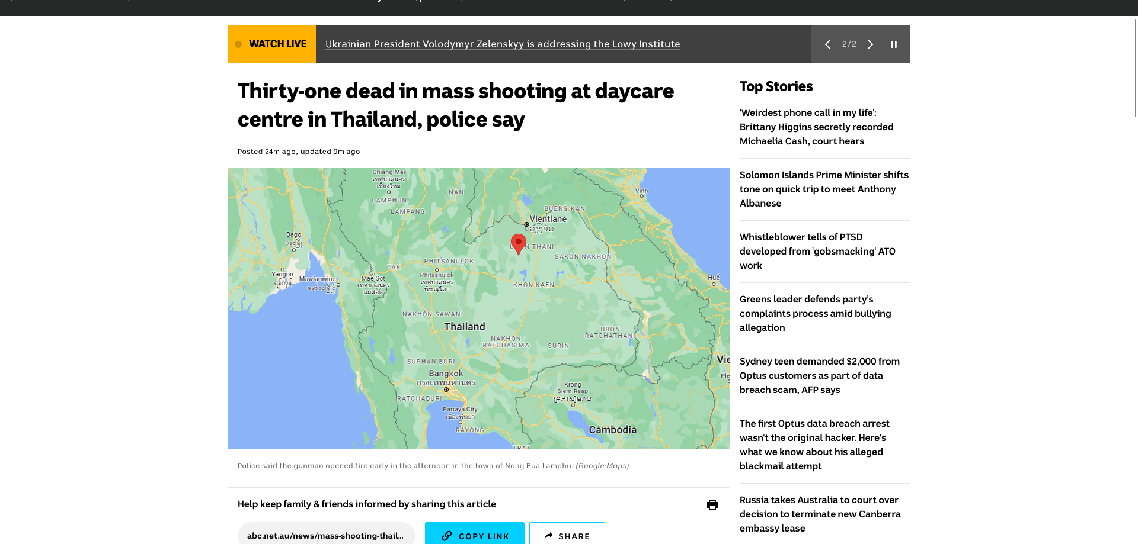
Task: Print this article using the printer icon
Action: [712, 505]
